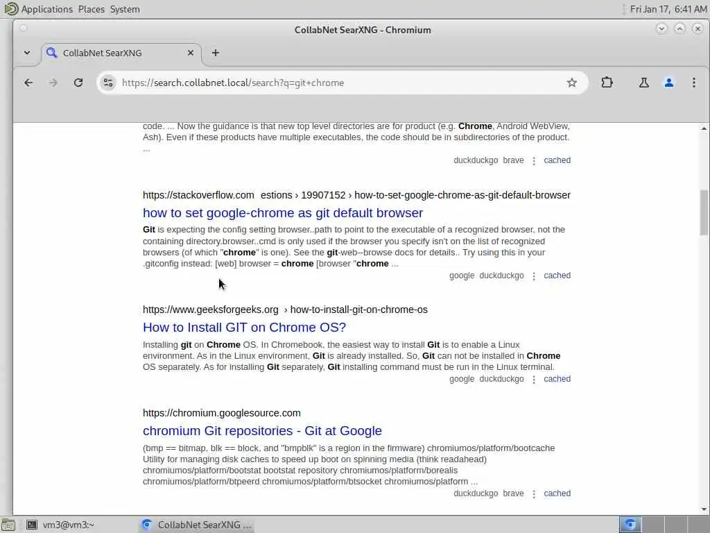Click the MATE logo icon in top panel

pos(10,8)
